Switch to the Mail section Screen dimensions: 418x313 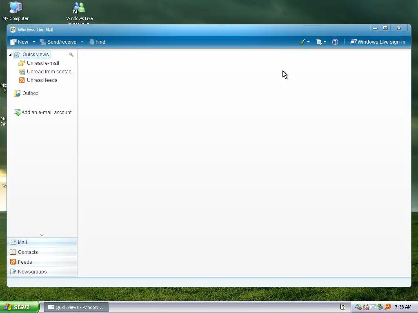point(42,242)
